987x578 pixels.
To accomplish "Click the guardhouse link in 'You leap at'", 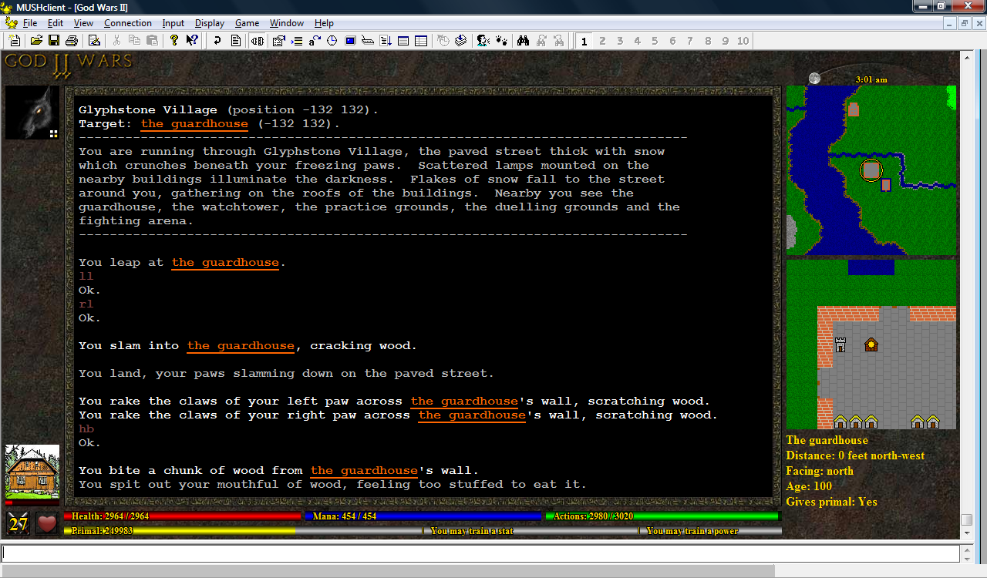I will (225, 263).
